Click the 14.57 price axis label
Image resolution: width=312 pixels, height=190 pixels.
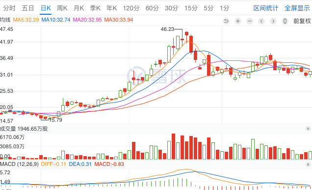[6, 121]
